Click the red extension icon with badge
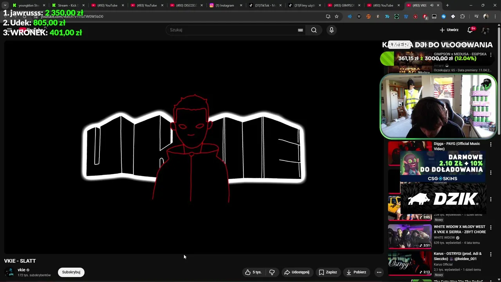This screenshot has height=282, width=501. [425, 16]
